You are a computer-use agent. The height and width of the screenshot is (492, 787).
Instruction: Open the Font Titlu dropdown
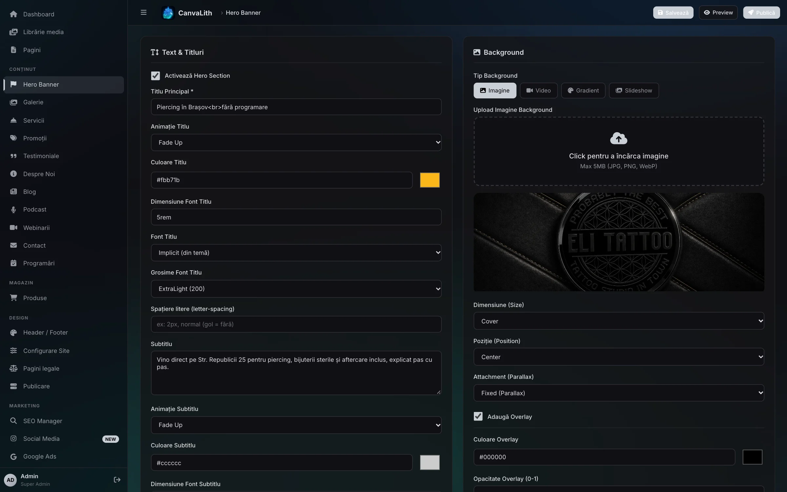[x=296, y=253]
